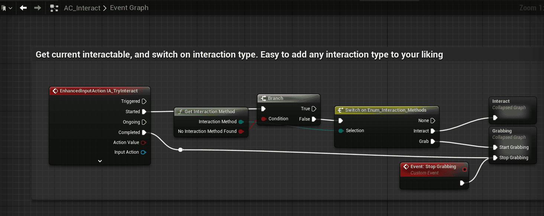Click the Branch Condition input pin
Screen dimensions: 544x216
click(x=263, y=119)
